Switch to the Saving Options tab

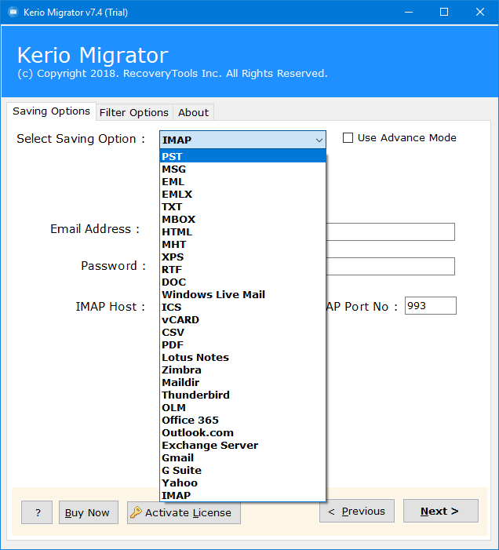tap(51, 111)
